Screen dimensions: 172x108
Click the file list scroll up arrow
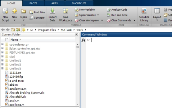coord(77,44)
